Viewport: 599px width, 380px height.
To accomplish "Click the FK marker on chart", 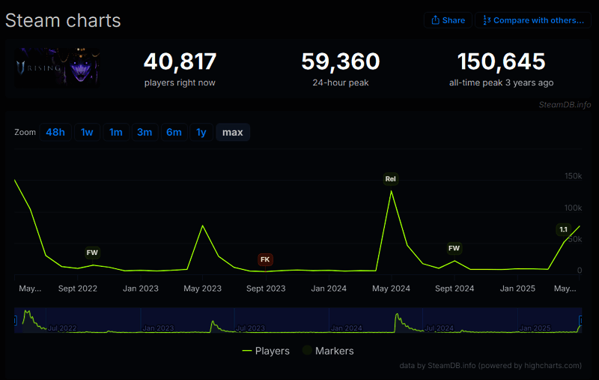I will (x=265, y=259).
